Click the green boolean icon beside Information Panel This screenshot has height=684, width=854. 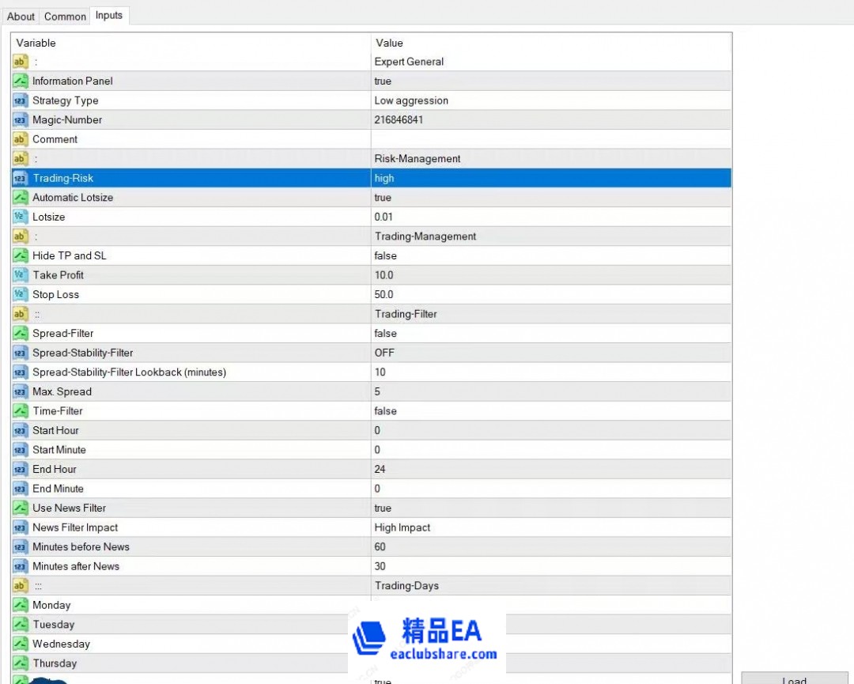pos(20,81)
